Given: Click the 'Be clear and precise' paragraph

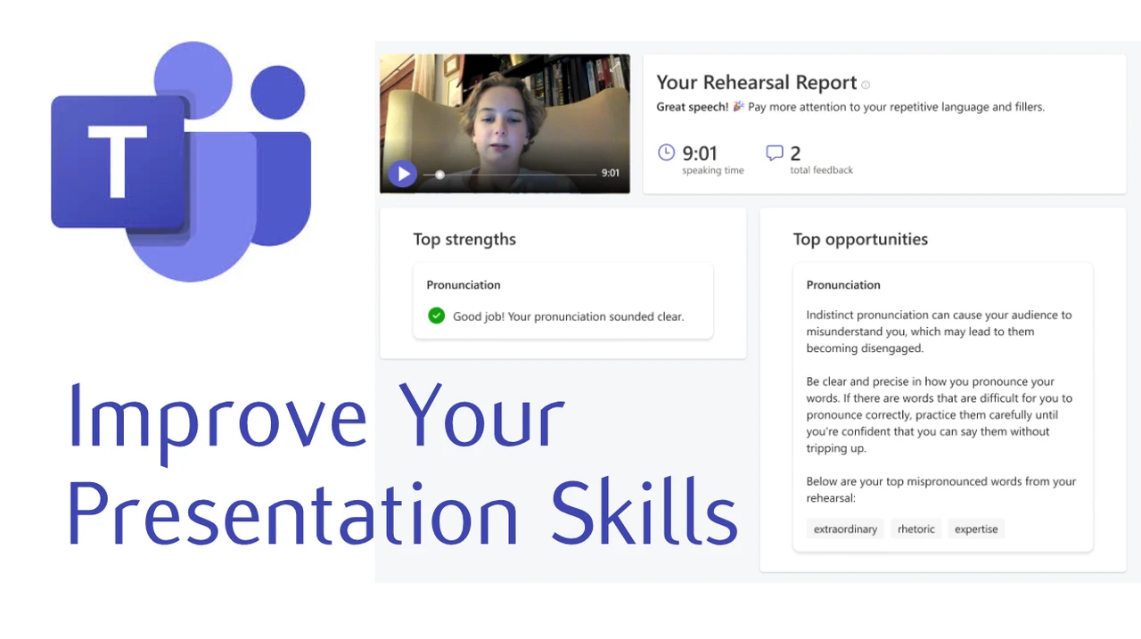Looking at the screenshot, I should click(939, 415).
